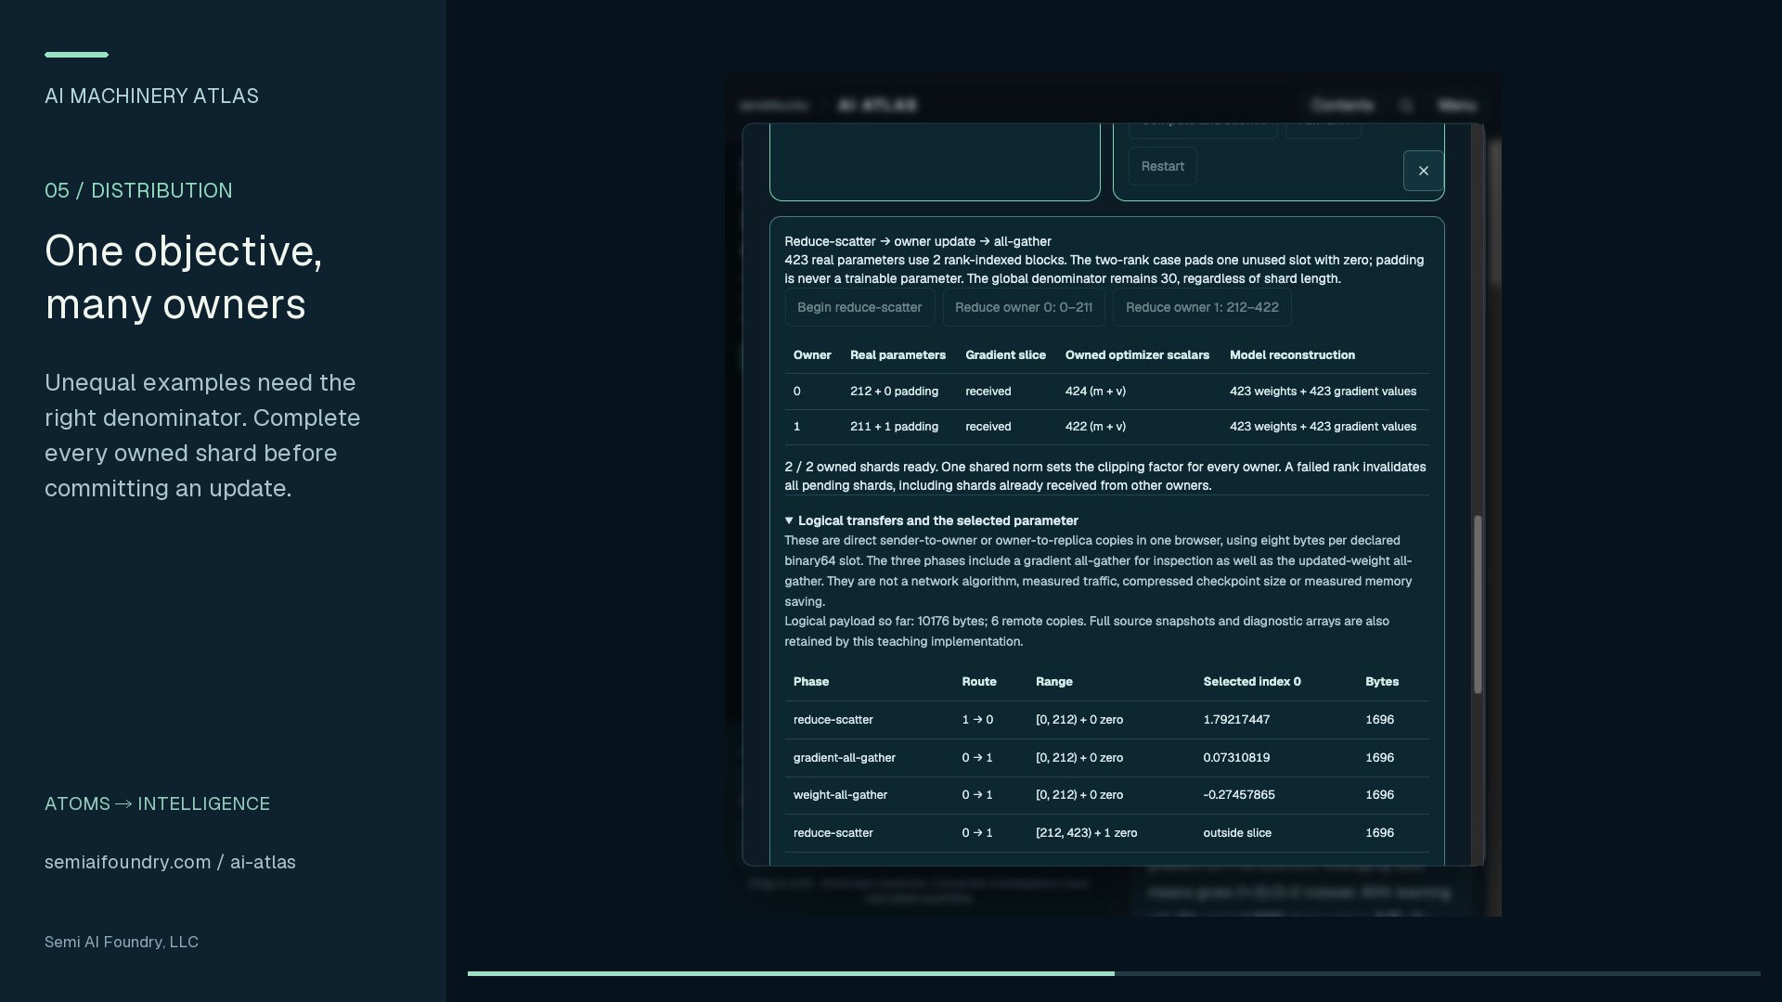Collapse Logical transfers and the selected parameter

click(x=931, y=520)
